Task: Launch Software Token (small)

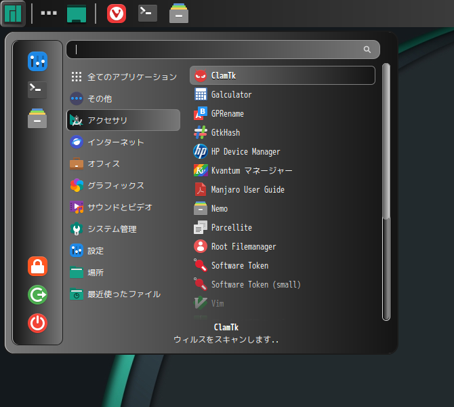Action: click(x=283, y=284)
